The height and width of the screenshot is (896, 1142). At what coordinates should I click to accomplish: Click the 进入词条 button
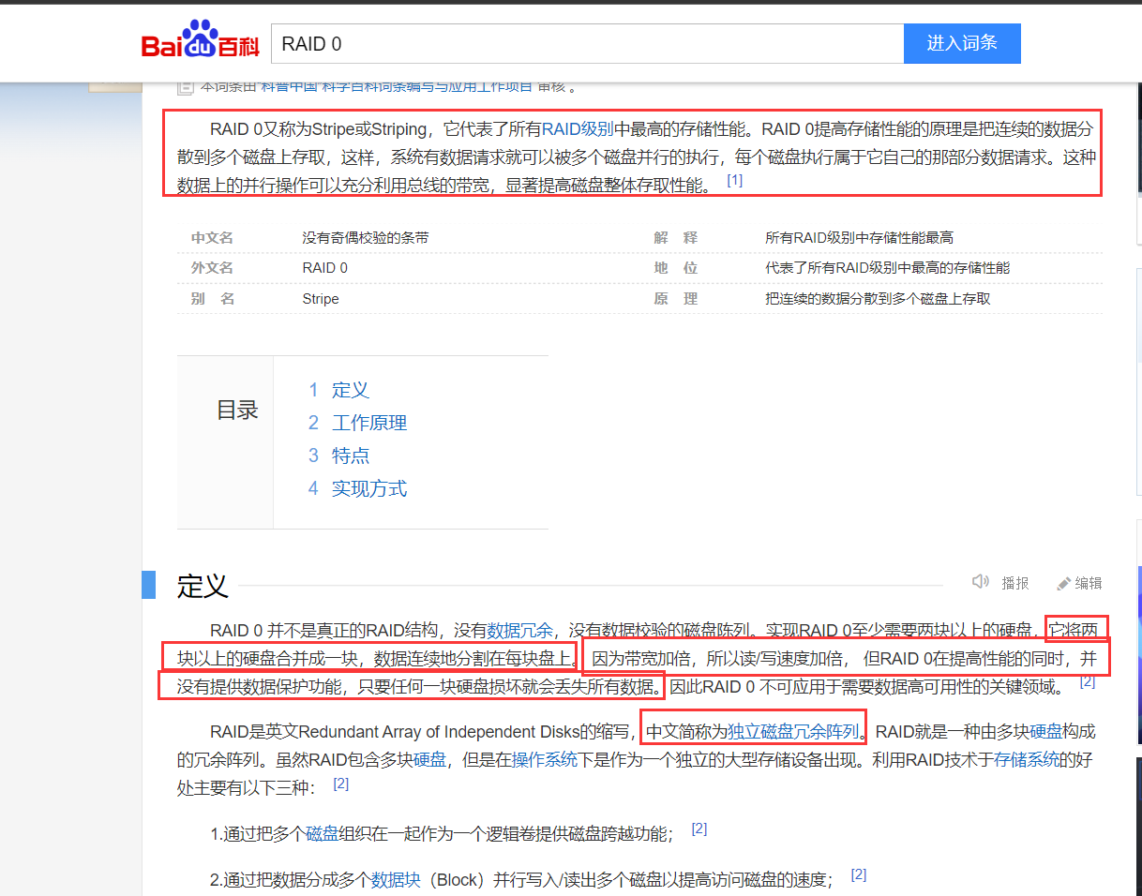click(x=962, y=44)
